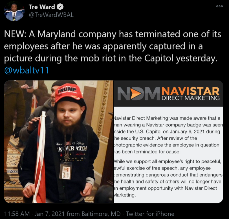Click the Navistar ID badge on the lanyard
Viewport: 229px width, 219px height.
click(66, 171)
